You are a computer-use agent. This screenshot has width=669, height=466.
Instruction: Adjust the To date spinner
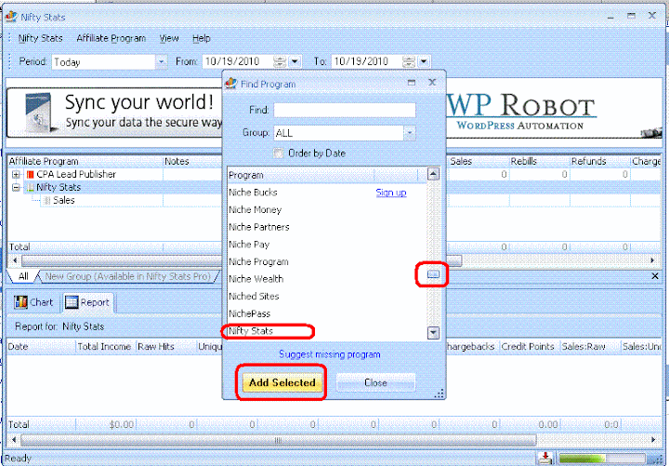pyautogui.click(x=408, y=61)
